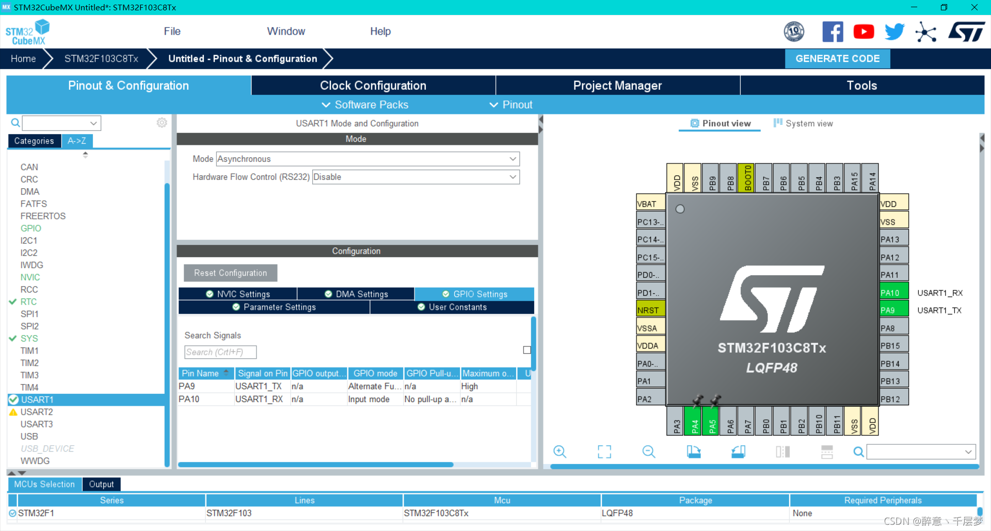This screenshot has width=991, height=531.
Task: Rotate the chip counter-clockwise icon
Action: [x=738, y=452]
